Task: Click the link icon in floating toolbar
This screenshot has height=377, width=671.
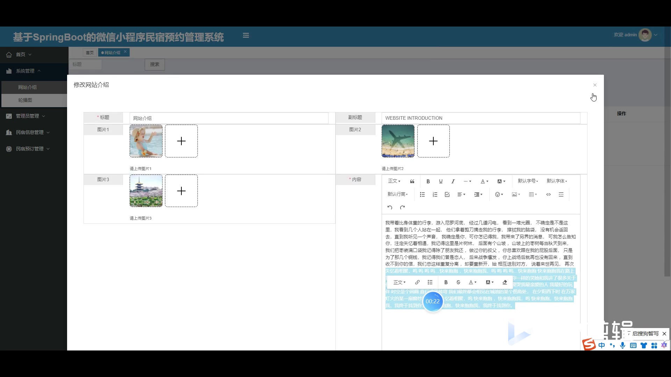Action: 417,282
